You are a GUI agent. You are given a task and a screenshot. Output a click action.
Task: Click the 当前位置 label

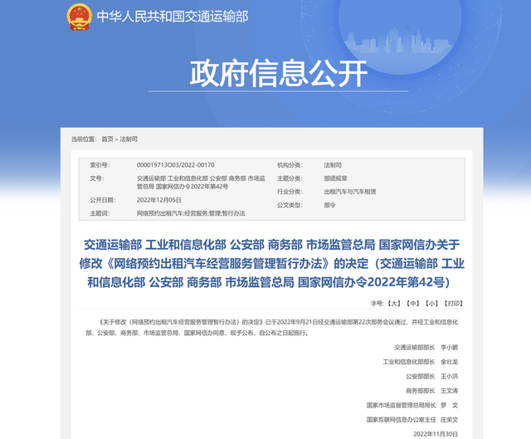(x=84, y=139)
